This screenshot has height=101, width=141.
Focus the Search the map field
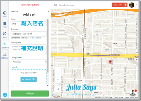tap(66, 5)
